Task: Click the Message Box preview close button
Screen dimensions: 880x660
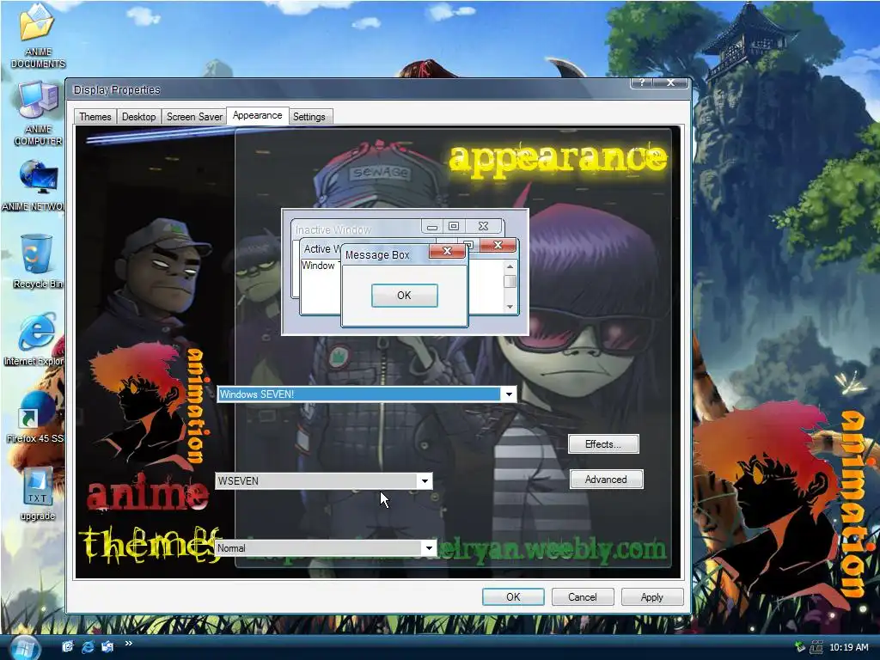Action: click(447, 251)
